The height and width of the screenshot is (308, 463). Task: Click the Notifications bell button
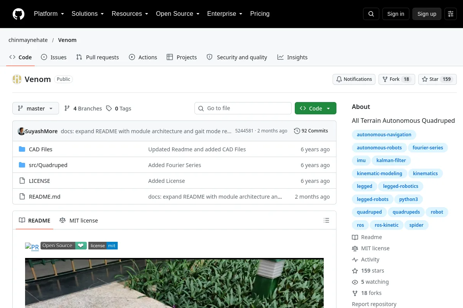[354, 79]
